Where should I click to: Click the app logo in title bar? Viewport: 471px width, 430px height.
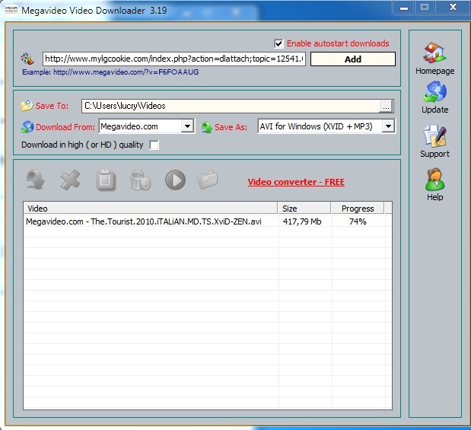(11, 10)
